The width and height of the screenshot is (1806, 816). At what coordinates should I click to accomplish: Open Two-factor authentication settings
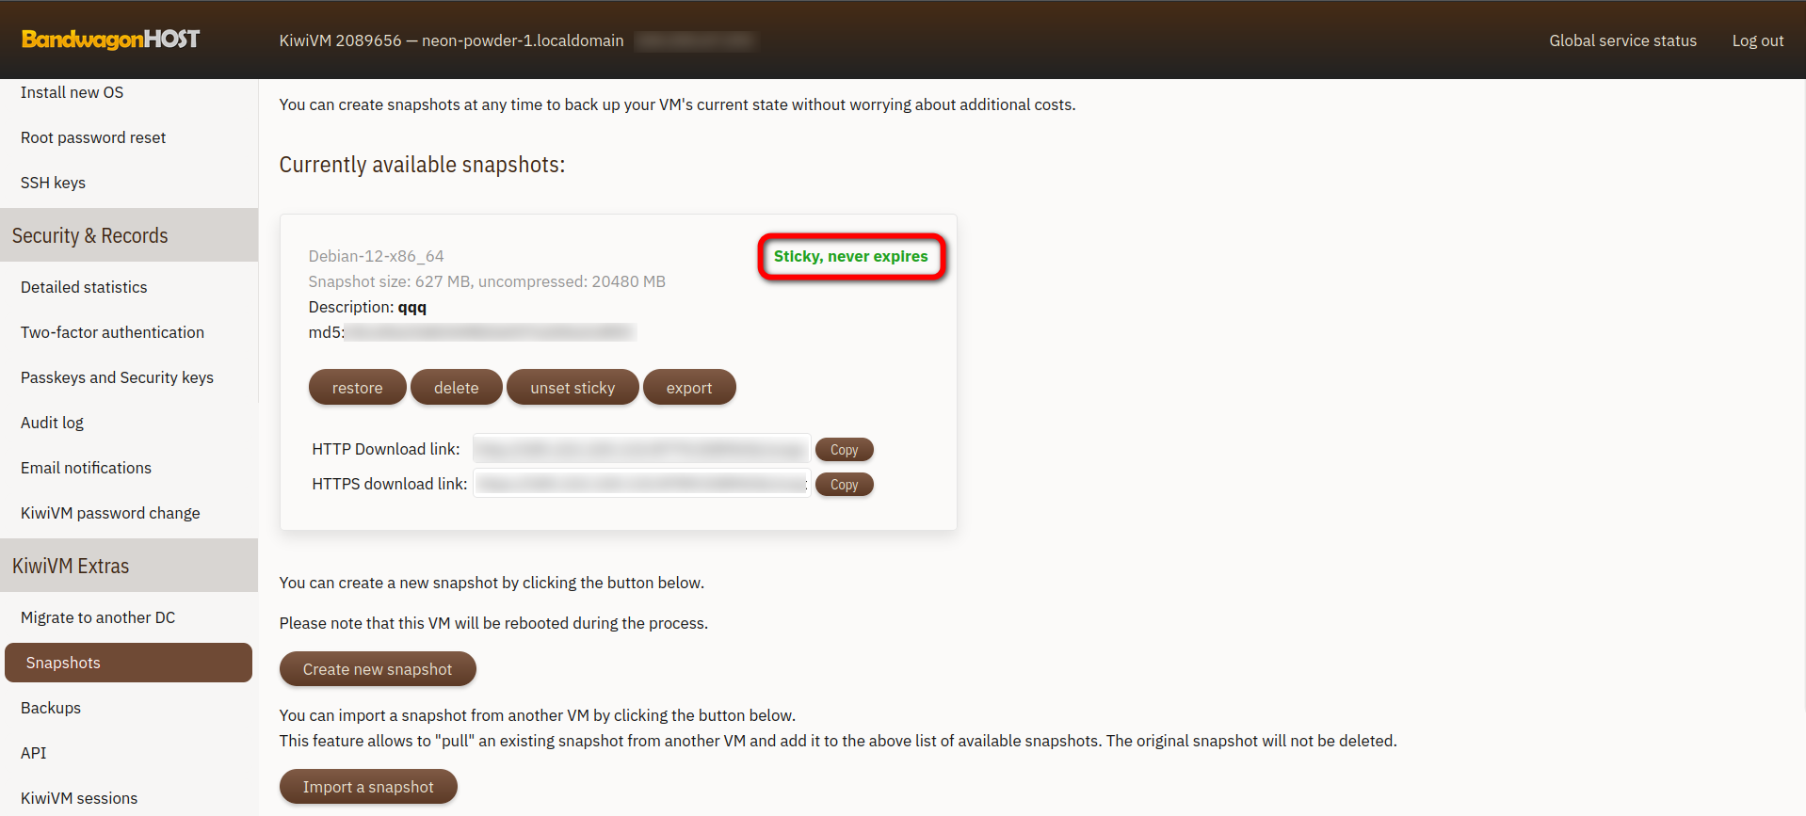pyautogui.click(x=112, y=332)
